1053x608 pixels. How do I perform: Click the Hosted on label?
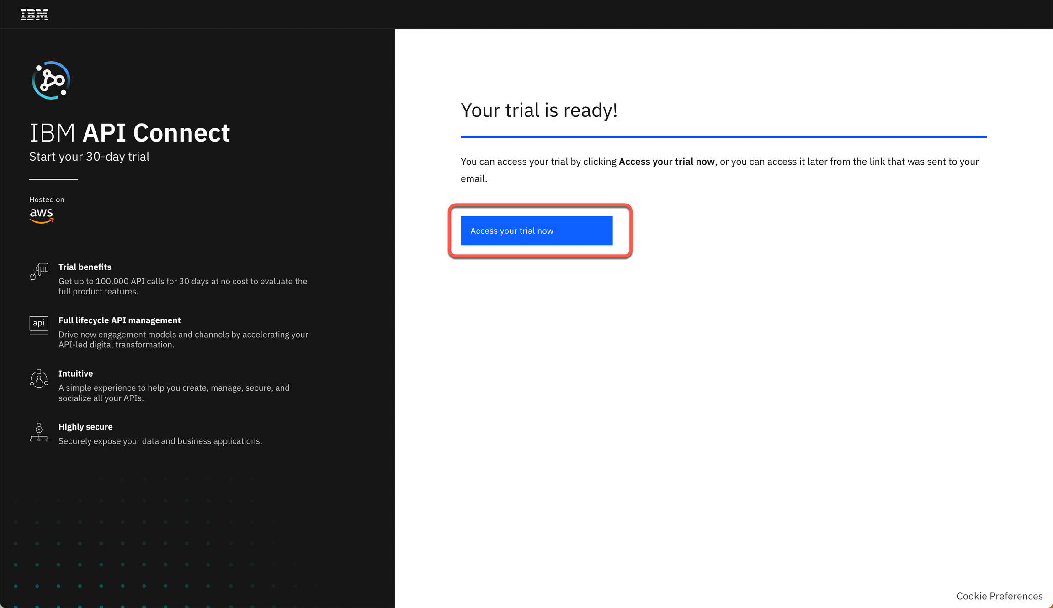click(46, 199)
